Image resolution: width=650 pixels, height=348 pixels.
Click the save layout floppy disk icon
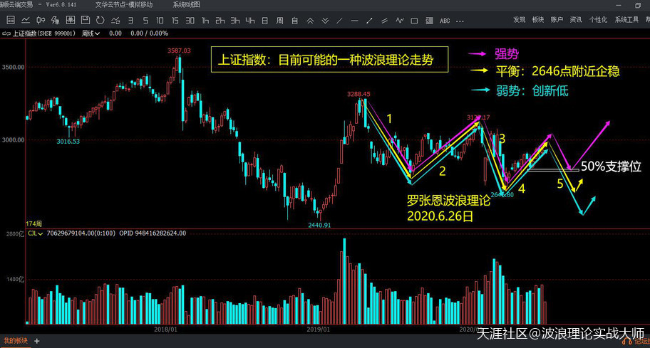click(85, 20)
